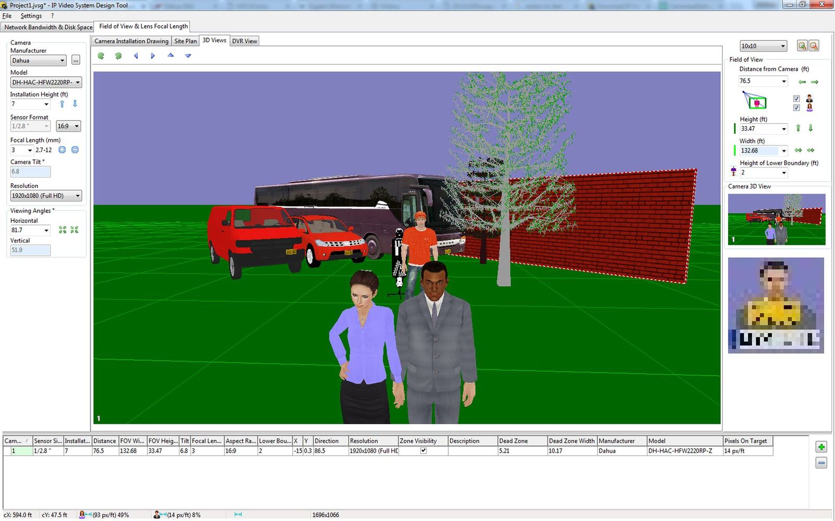
Task: Click the pixelated face preview image
Action: 776,305
